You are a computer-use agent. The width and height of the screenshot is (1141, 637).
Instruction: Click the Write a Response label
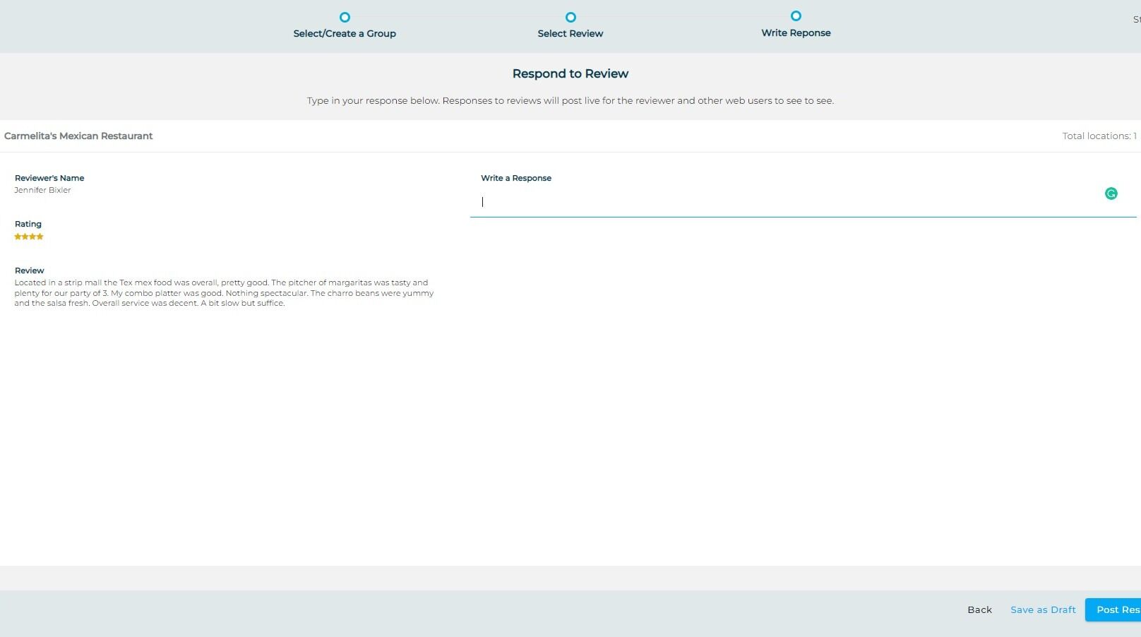(516, 178)
